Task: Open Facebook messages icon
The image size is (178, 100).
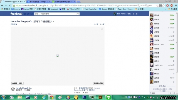Action: [28, 14]
